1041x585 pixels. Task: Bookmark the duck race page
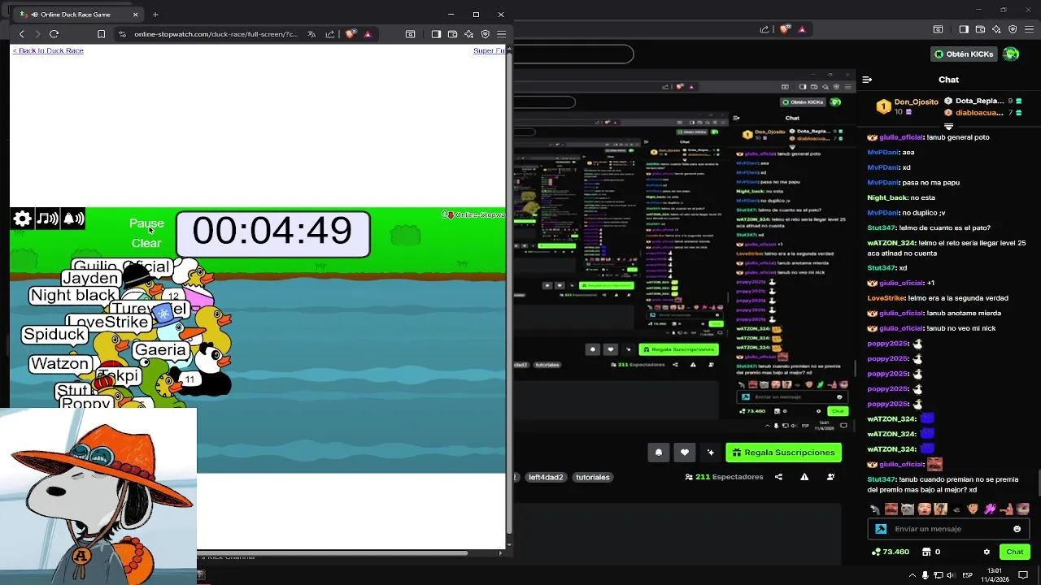(101, 34)
